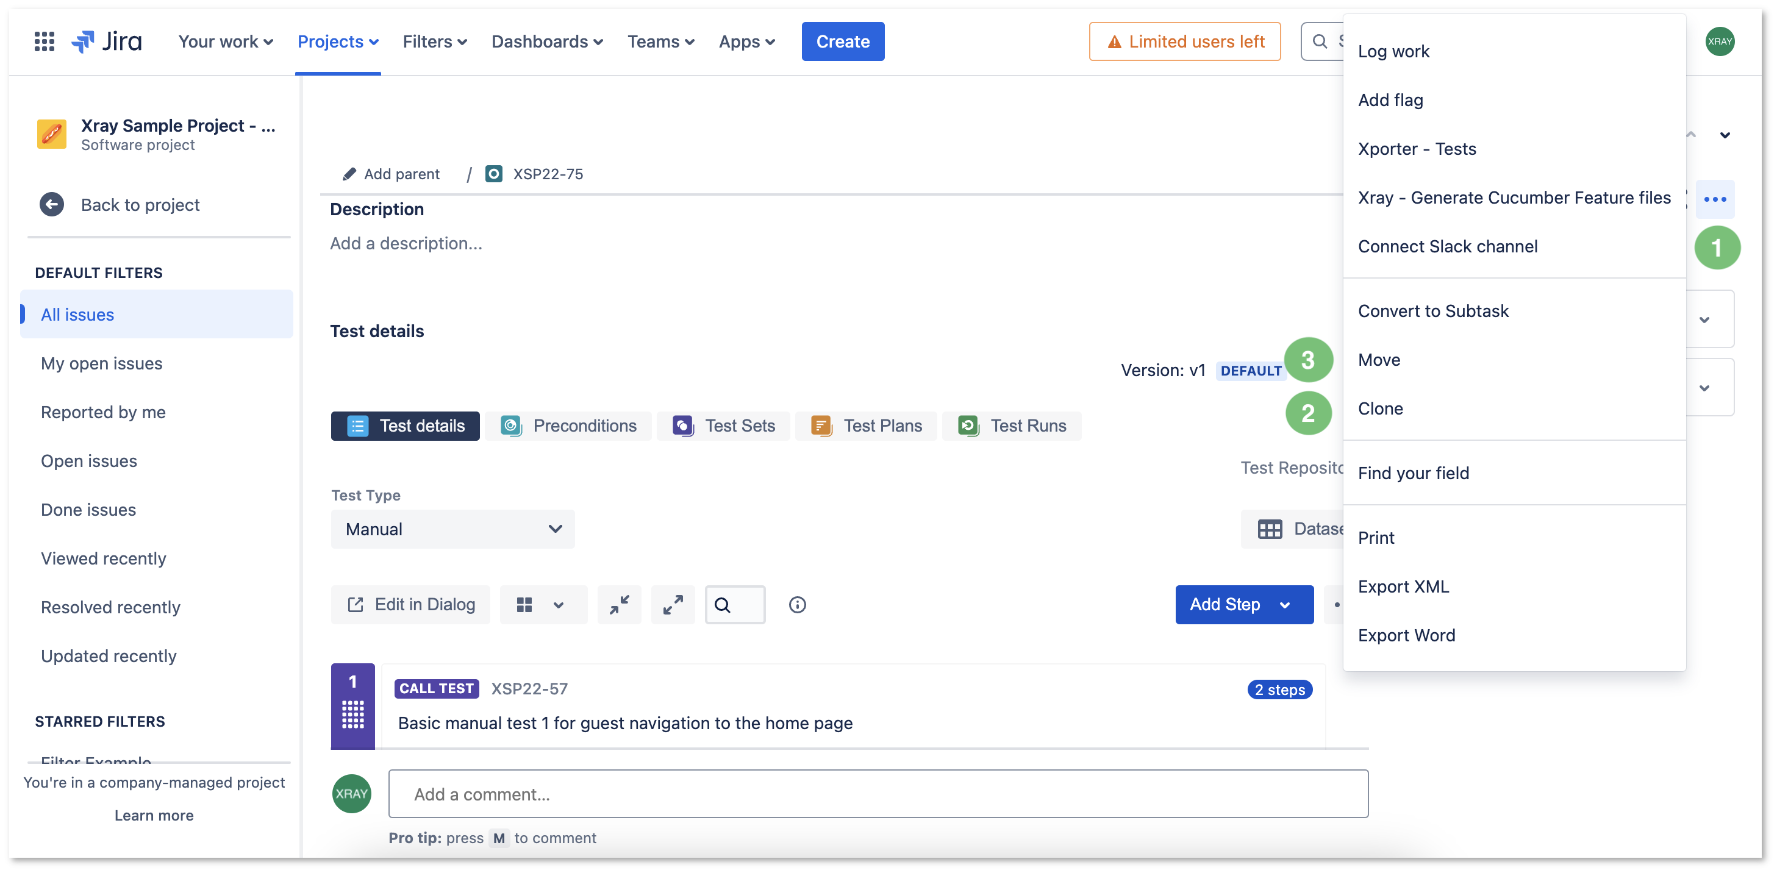Click the search magnifier icon in header
Image resolution: width=1777 pixels, height=873 pixels.
click(1319, 41)
